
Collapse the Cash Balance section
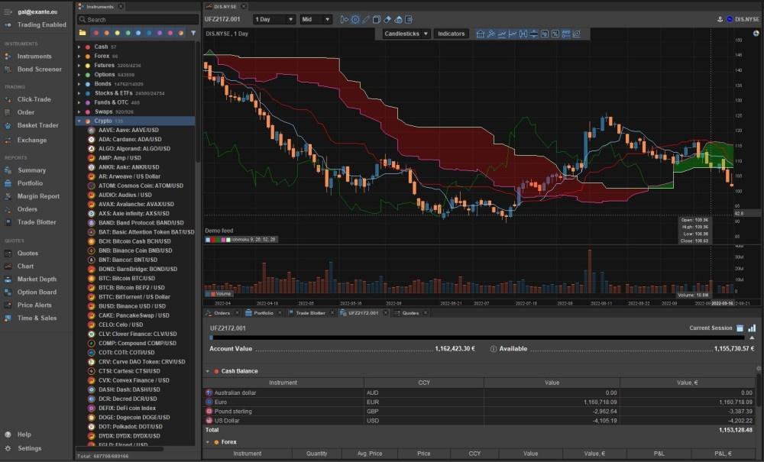tap(208, 371)
